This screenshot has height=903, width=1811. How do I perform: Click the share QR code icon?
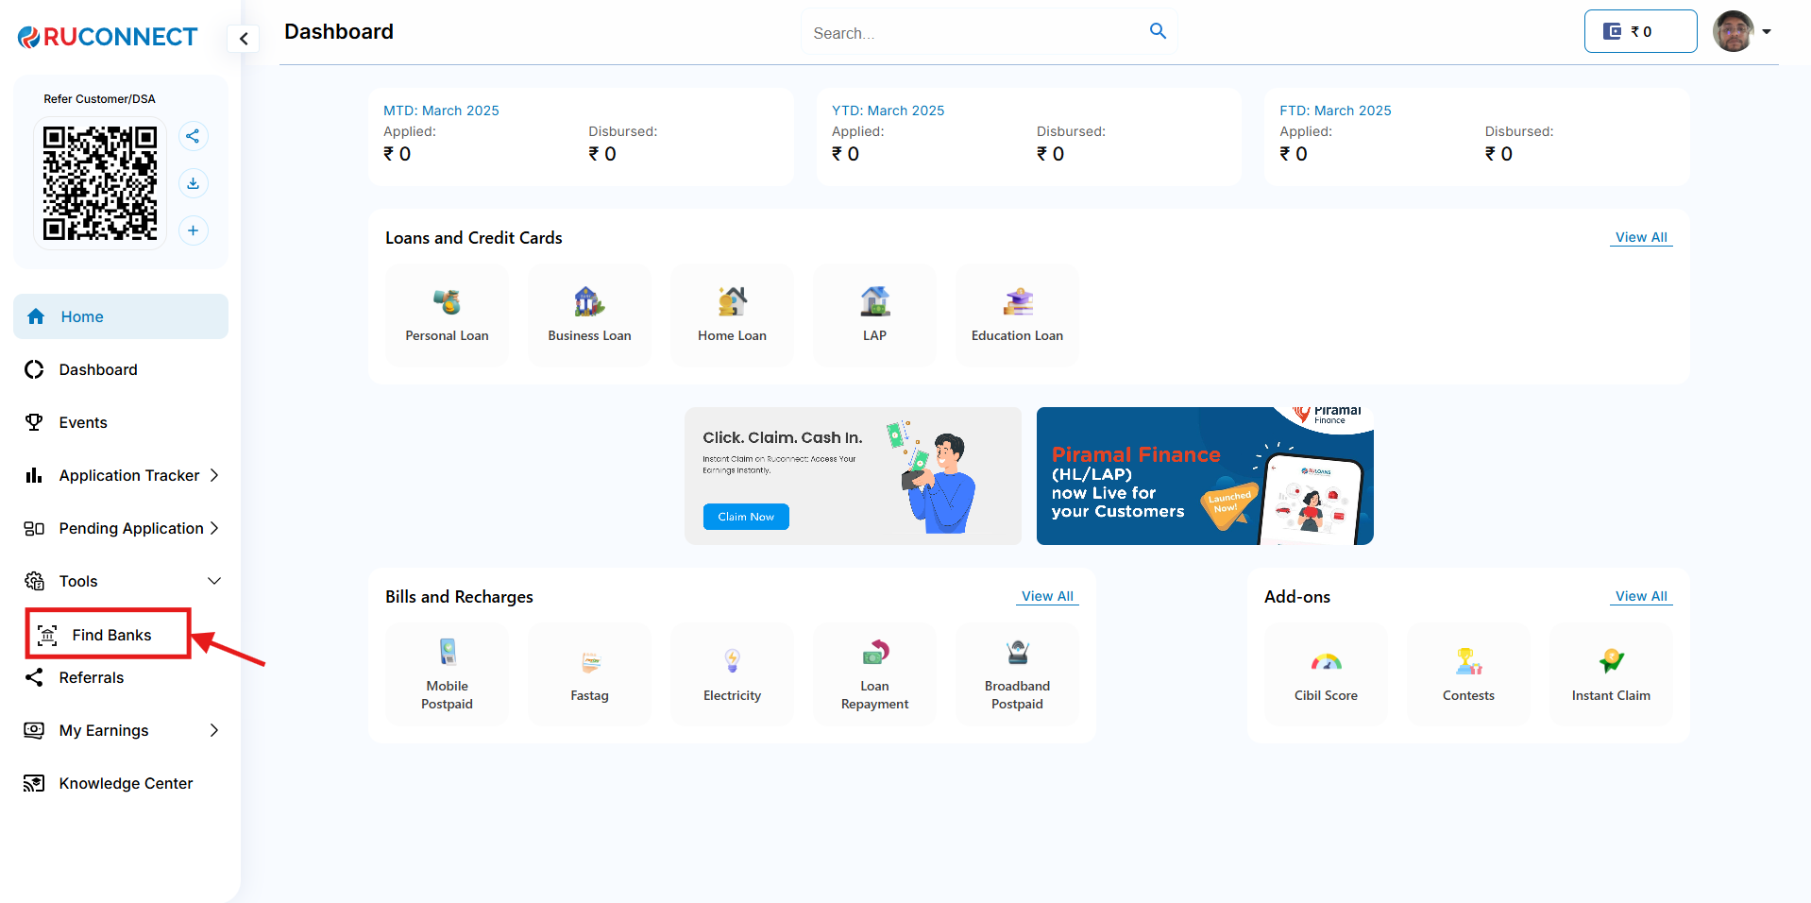tap(193, 136)
